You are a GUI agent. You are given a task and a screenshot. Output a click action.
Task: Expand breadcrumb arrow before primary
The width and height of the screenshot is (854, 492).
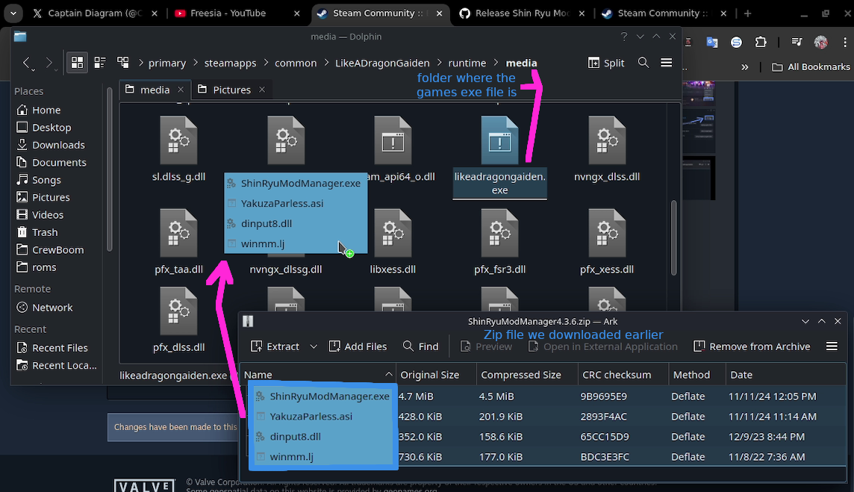click(x=141, y=63)
